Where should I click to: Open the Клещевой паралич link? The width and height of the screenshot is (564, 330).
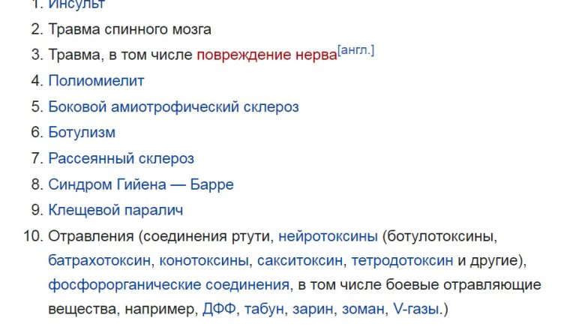(115, 210)
